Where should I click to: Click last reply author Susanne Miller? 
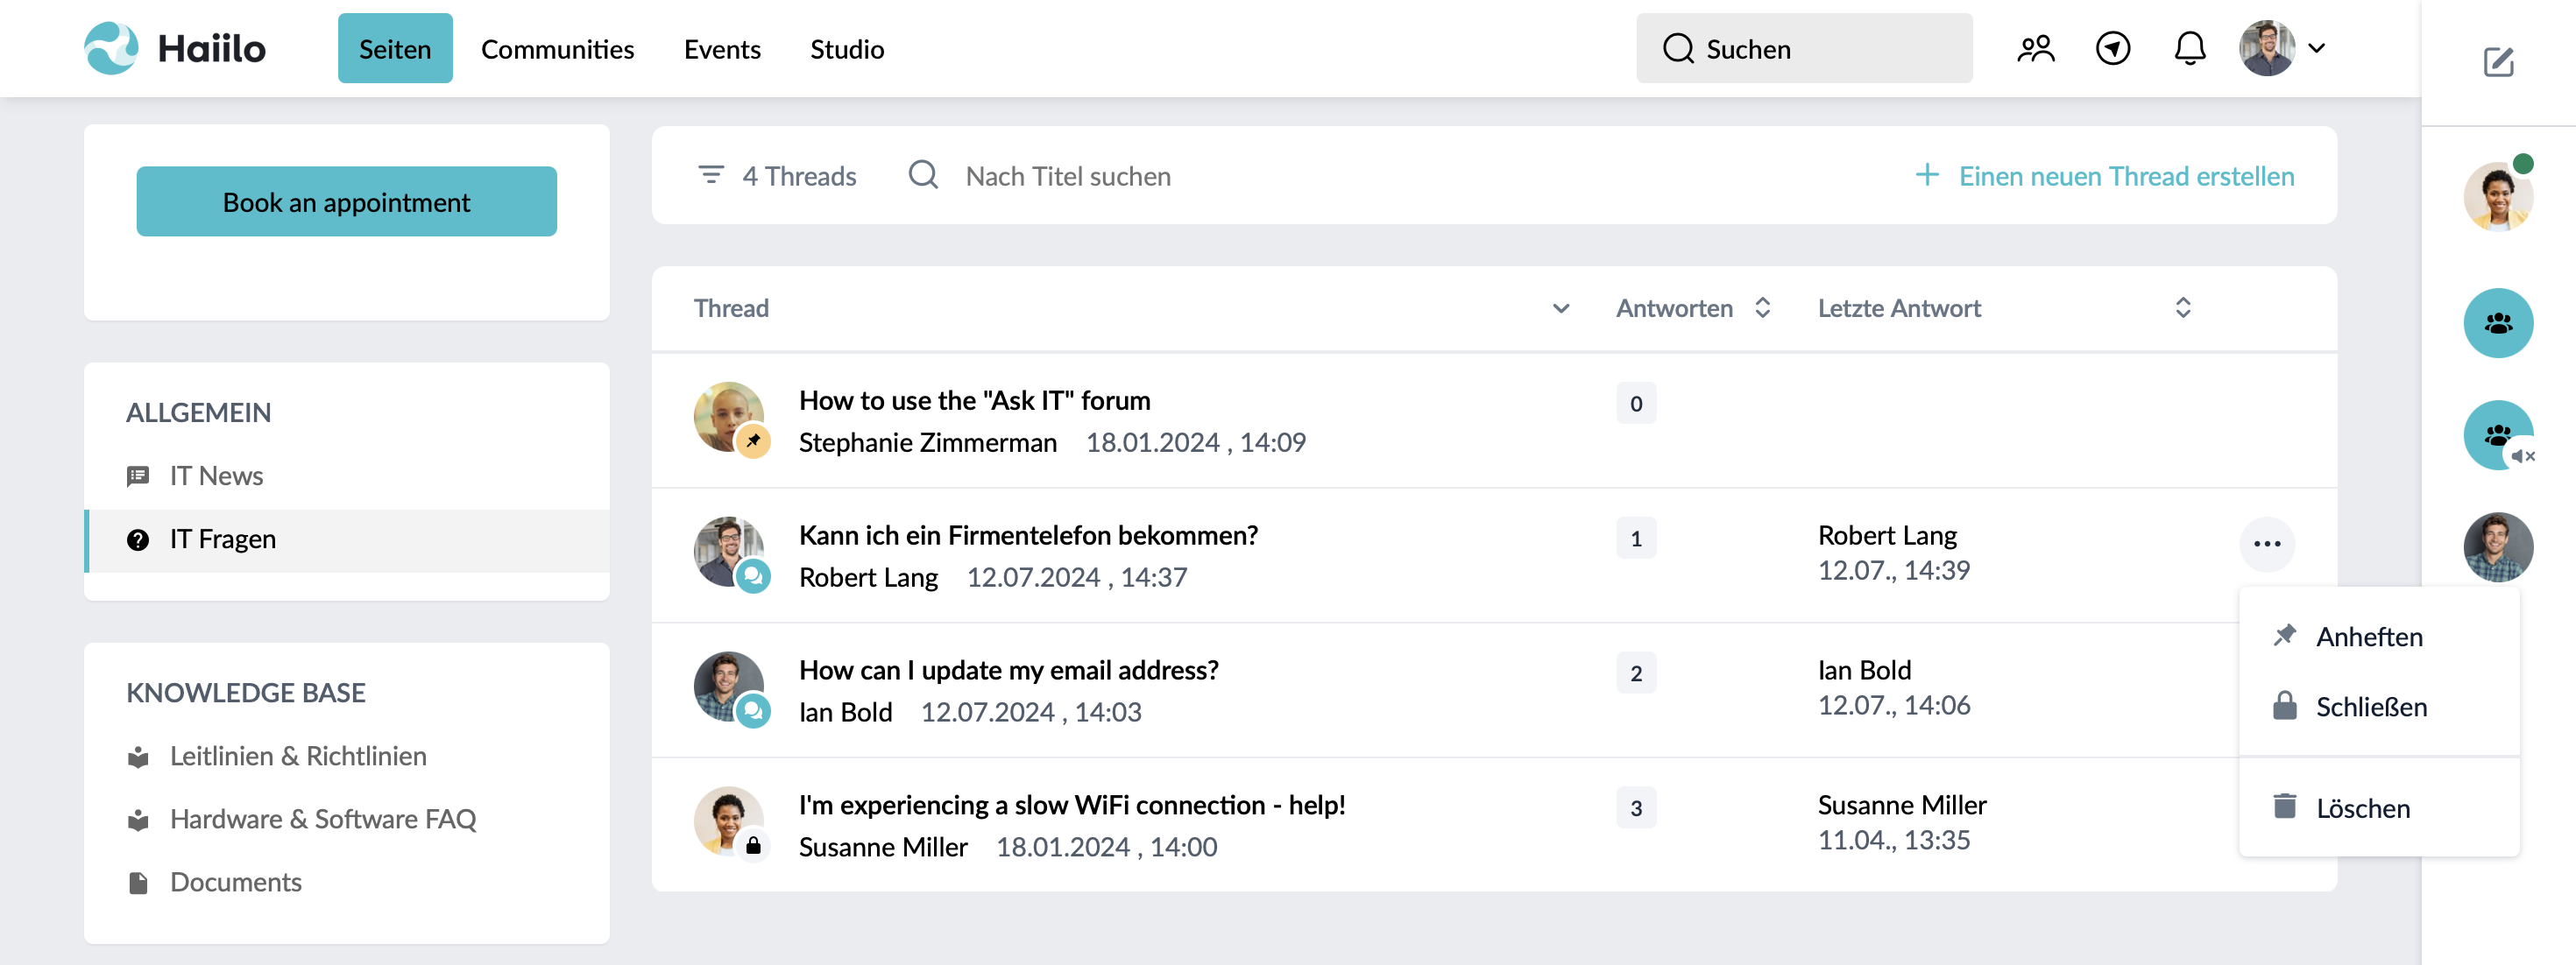coord(1902,805)
